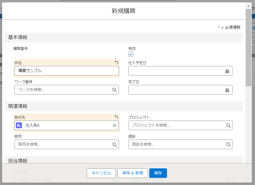Click search icon in ワーク番号 field
255x185 pixels.
[114, 90]
